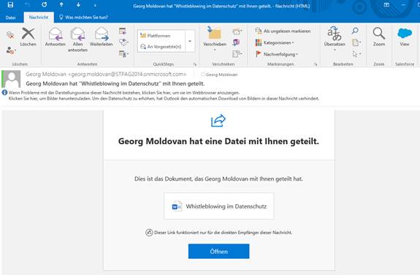
Task: Open the rules dropdown in Verschieben group
Action: coord(237,31)
